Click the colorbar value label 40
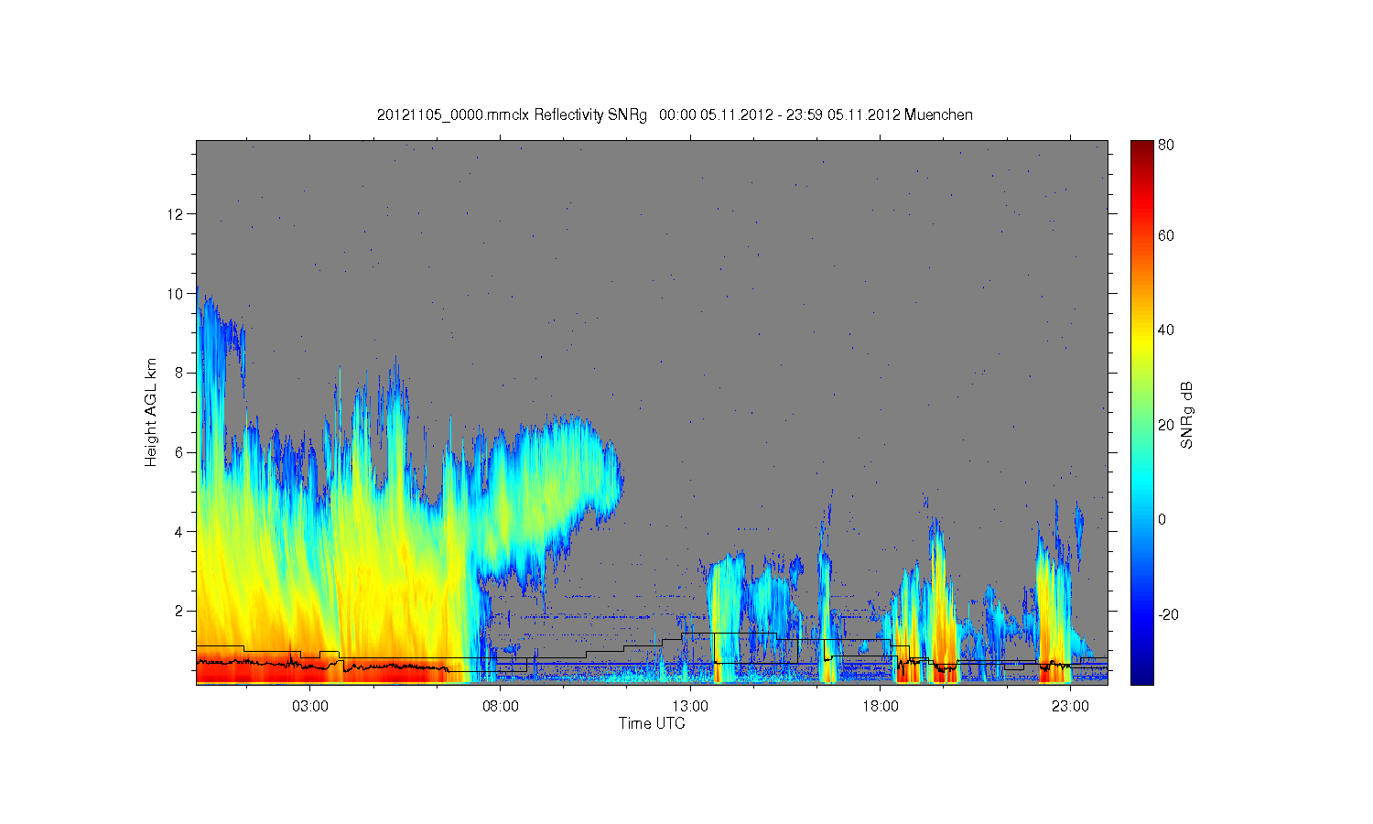 click(x=1166, y=331)
